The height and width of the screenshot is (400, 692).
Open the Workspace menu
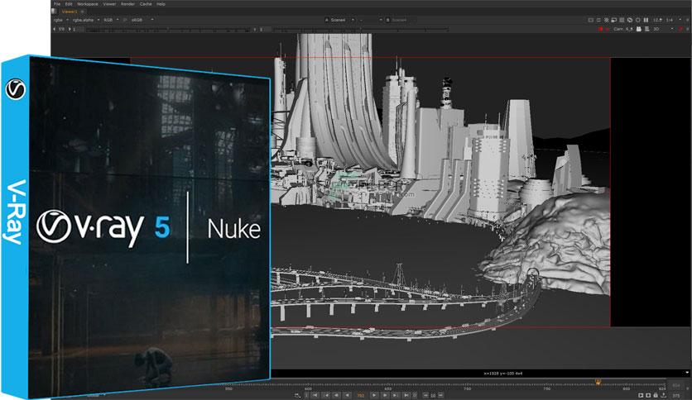88,4
